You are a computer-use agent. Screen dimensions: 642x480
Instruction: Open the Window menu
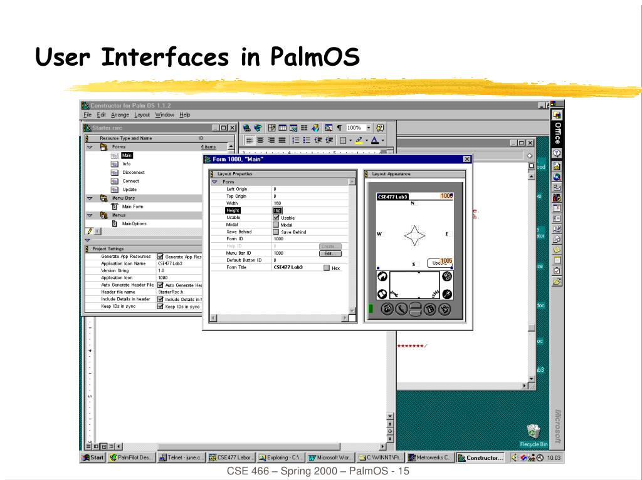[x=165, y=115]
